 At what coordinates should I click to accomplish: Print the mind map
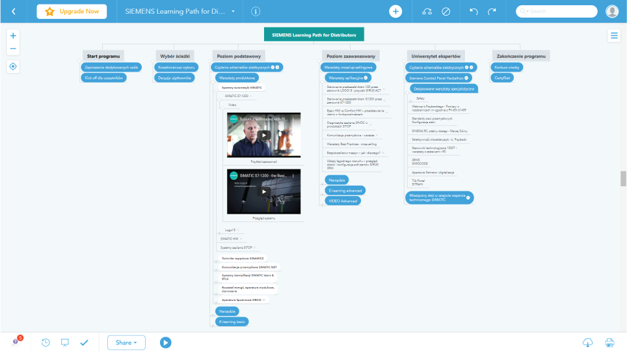pyautogui.click(x=609, y=342)
